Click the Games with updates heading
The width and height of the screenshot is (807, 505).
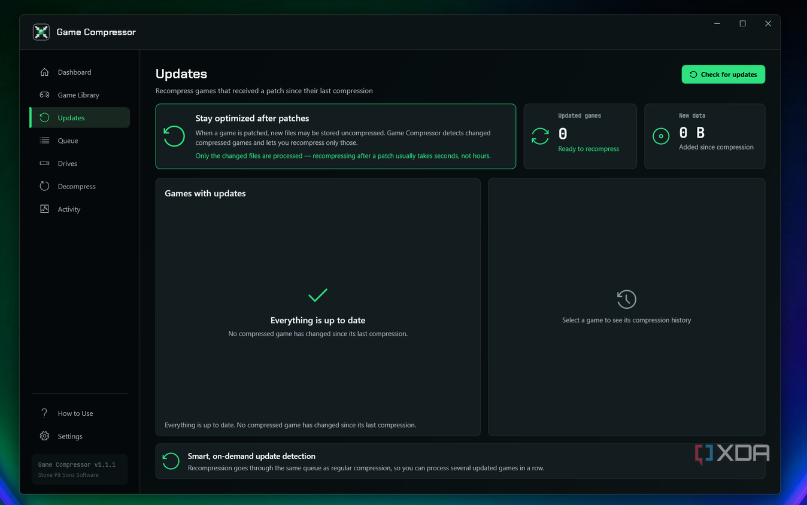(205, 193)
